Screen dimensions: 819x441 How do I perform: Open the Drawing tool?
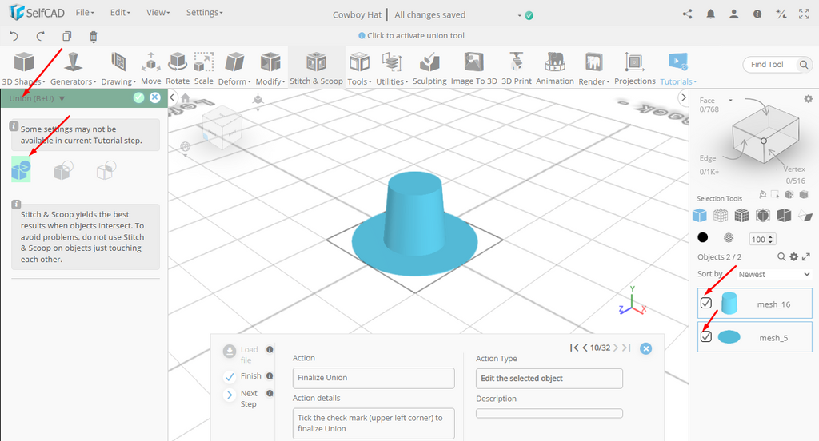point(118,69)
